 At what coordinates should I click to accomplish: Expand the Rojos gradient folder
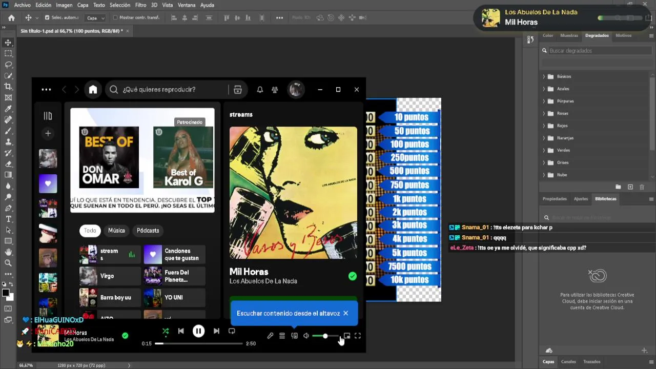click(544, 126)
